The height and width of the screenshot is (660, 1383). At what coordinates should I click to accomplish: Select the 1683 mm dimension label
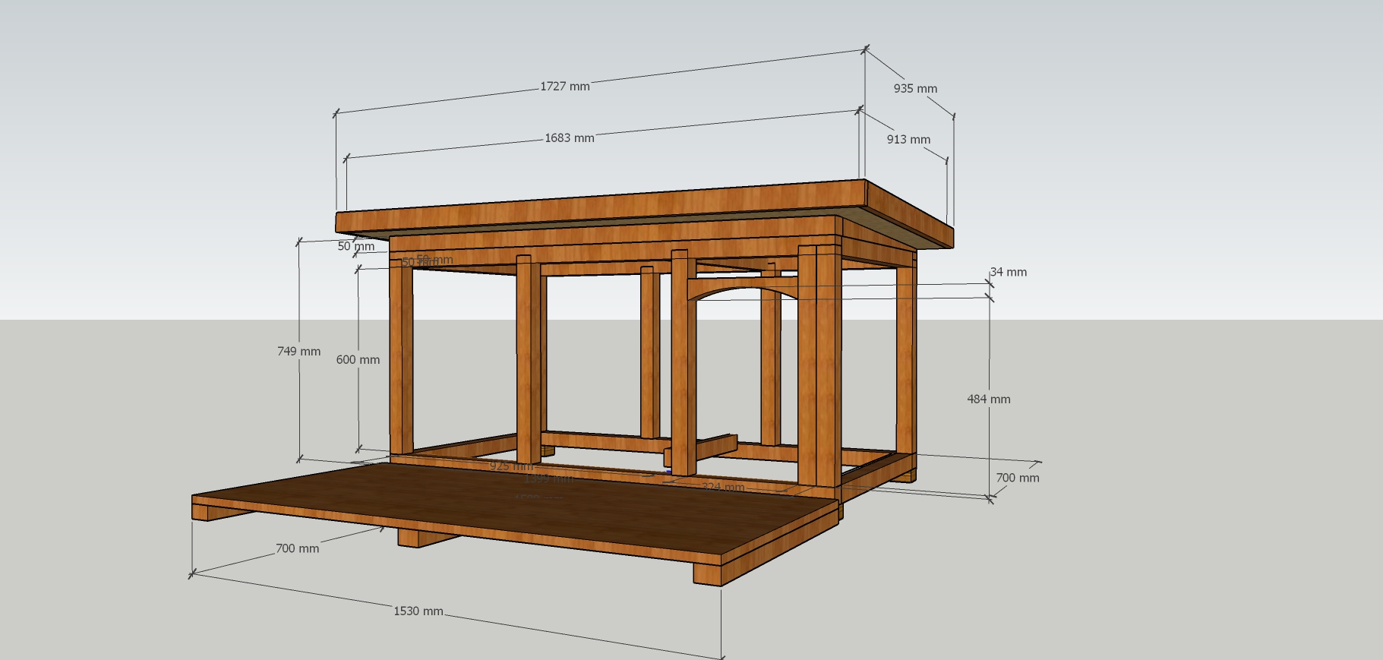(570, 138)
